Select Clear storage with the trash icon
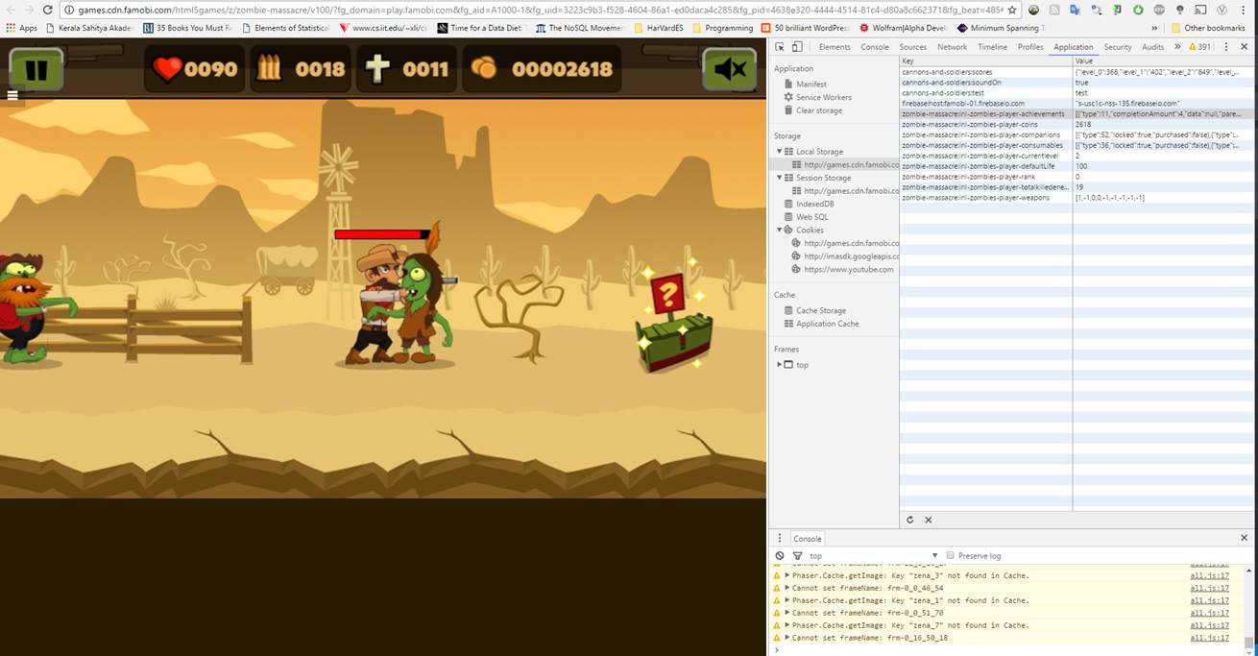This screenshot has height=656, width=1258. (x=818, y=110)
